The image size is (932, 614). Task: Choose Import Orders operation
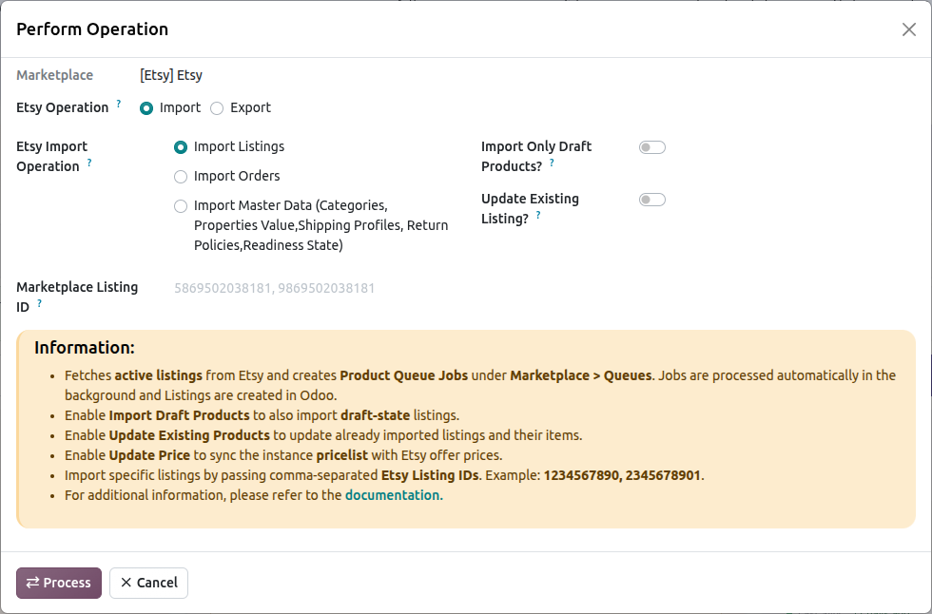tap(181, 177)
